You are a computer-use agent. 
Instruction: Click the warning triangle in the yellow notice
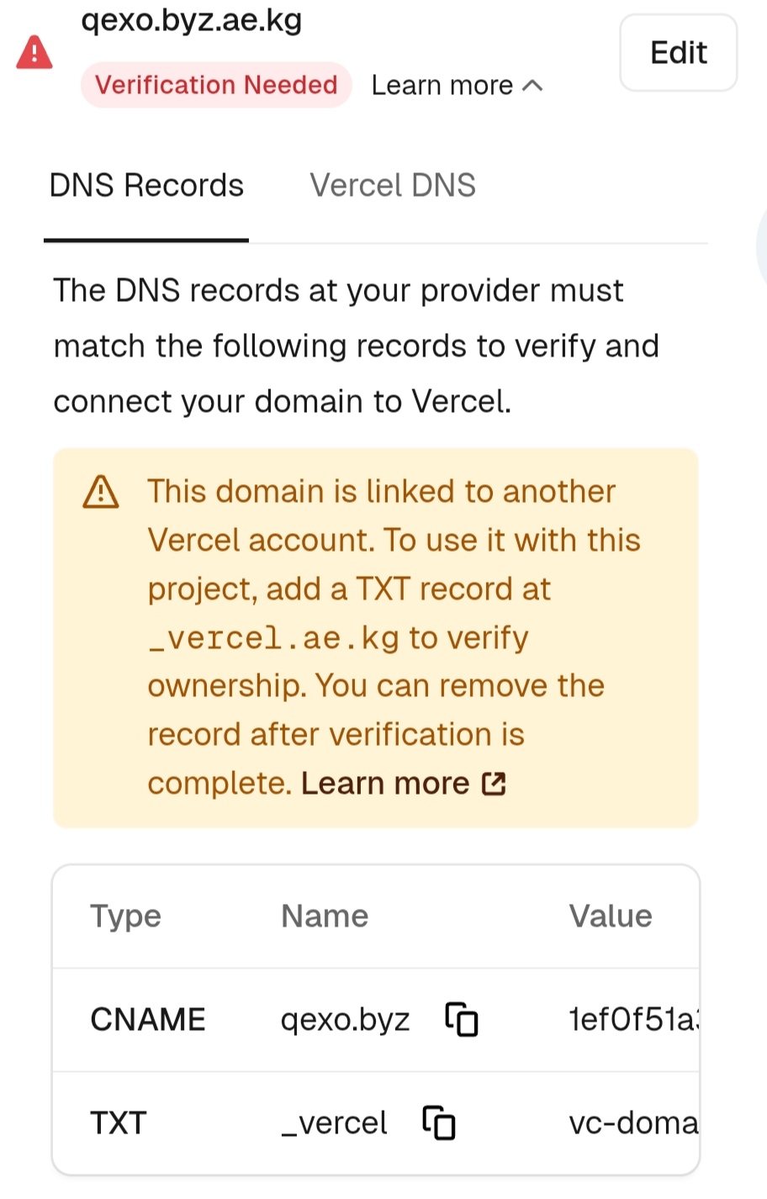click(101, 493)
